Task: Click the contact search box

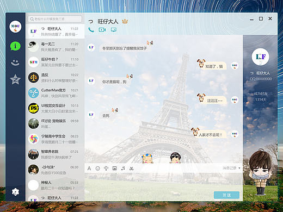Action: tap(55, 19)
